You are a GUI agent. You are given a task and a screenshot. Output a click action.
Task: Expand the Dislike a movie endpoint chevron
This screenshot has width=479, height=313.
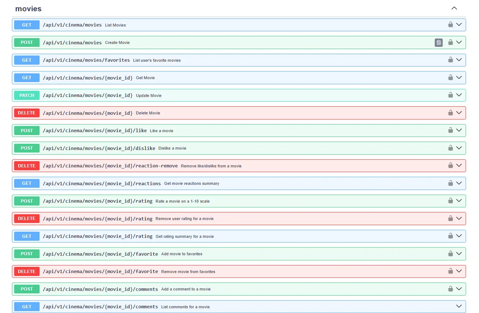[459, 148]
